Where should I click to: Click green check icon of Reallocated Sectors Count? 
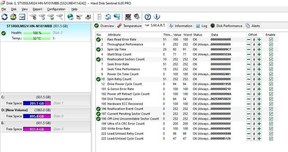[x=98, y=59]
